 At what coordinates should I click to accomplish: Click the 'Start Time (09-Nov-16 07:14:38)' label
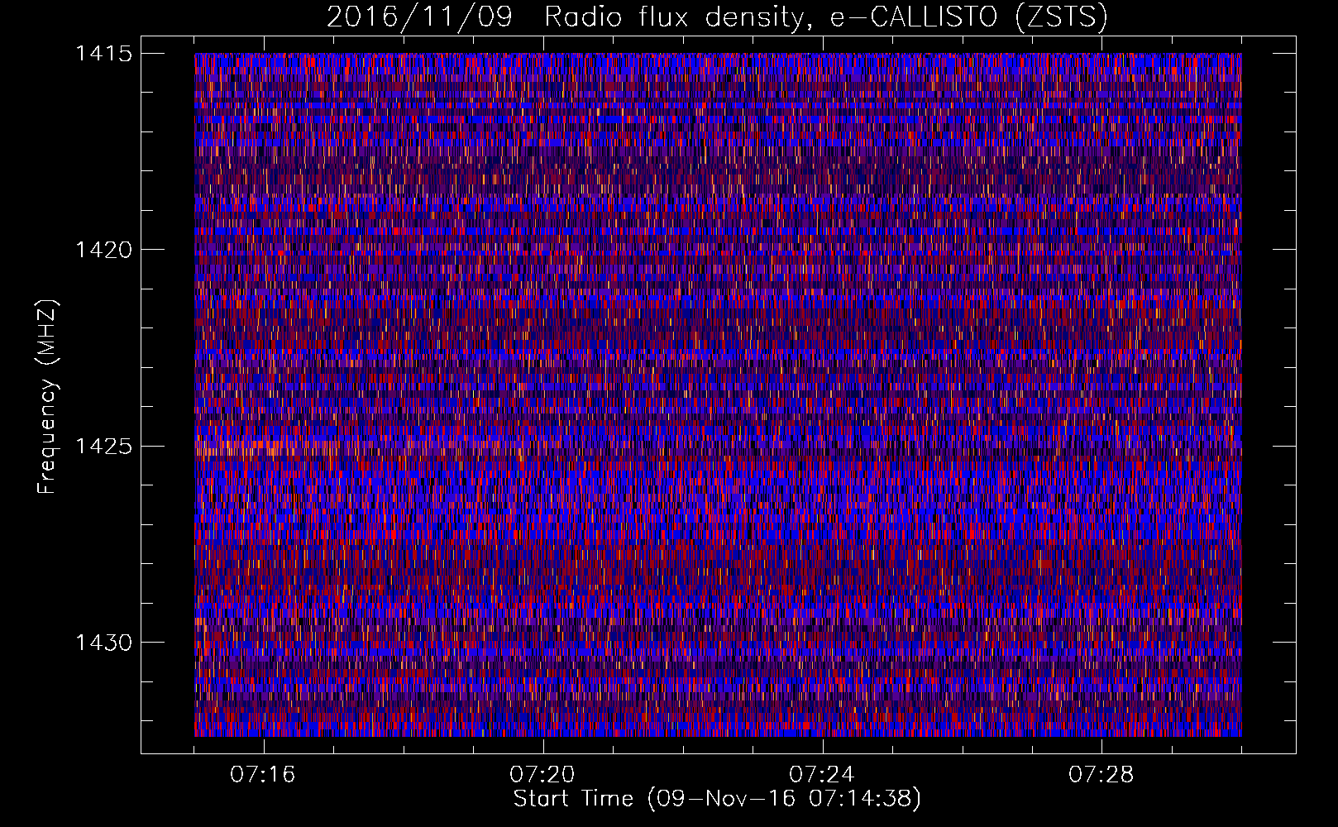pos(717,799)
